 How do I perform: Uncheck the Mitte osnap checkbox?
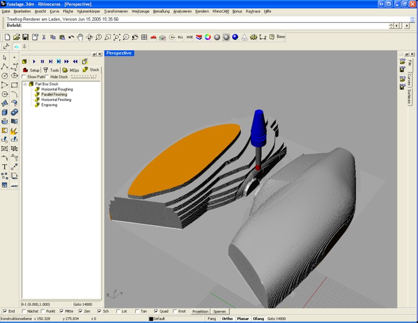pyautogui.click(x=62, y=311)
